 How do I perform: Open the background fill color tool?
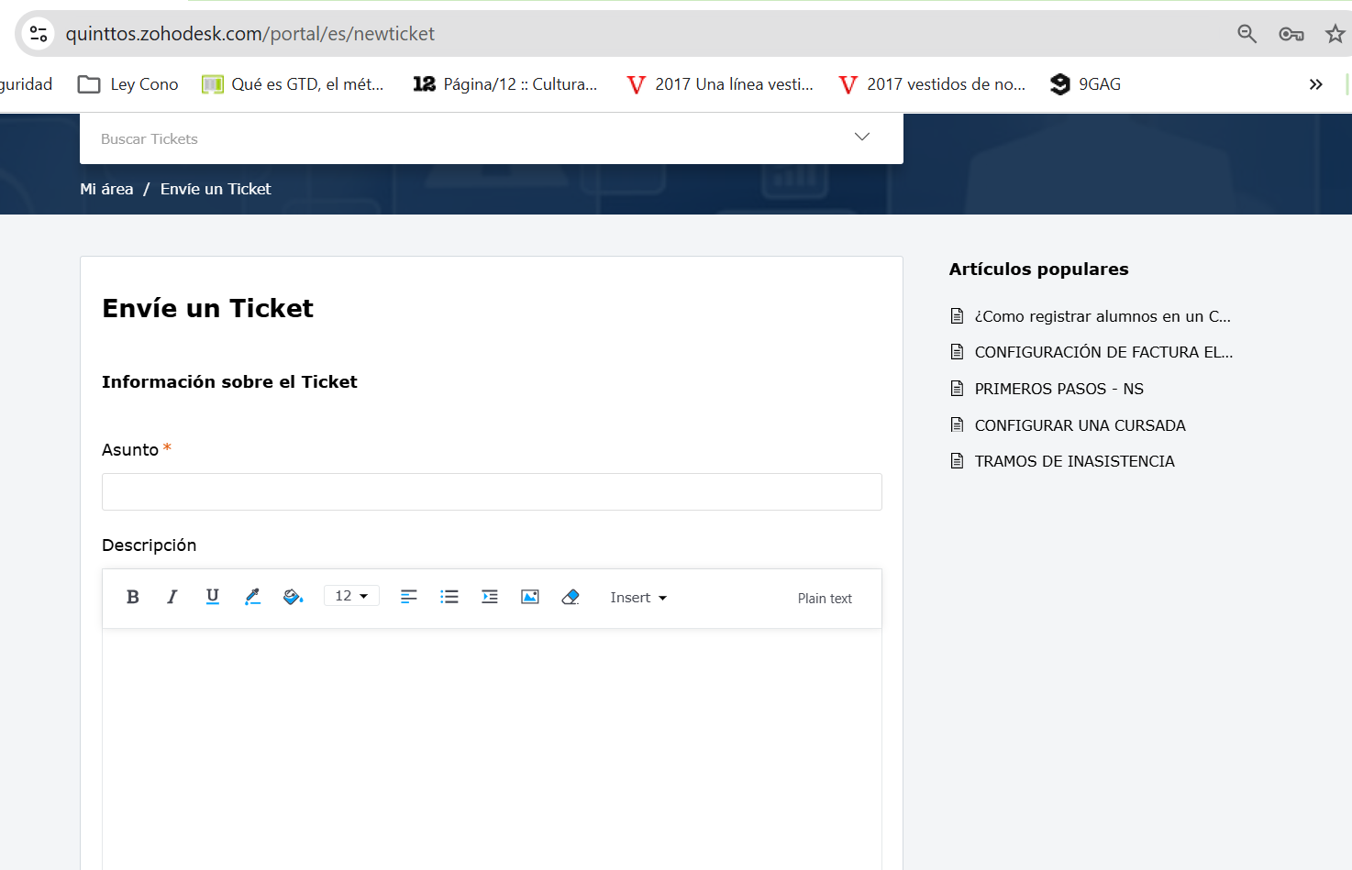tap(294, 597)
